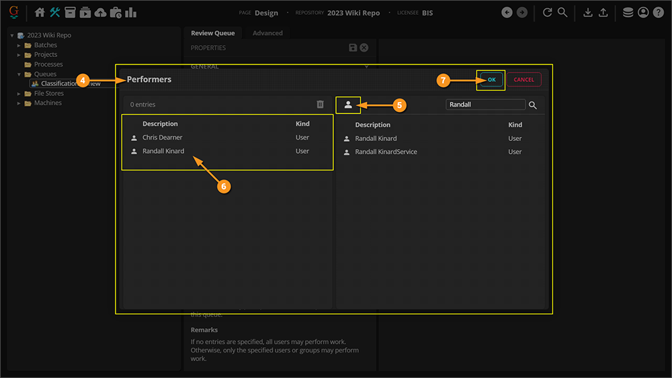The image size is (672, 378).
Task: Click the navigate back arrow icon
Action: [507, 13]
